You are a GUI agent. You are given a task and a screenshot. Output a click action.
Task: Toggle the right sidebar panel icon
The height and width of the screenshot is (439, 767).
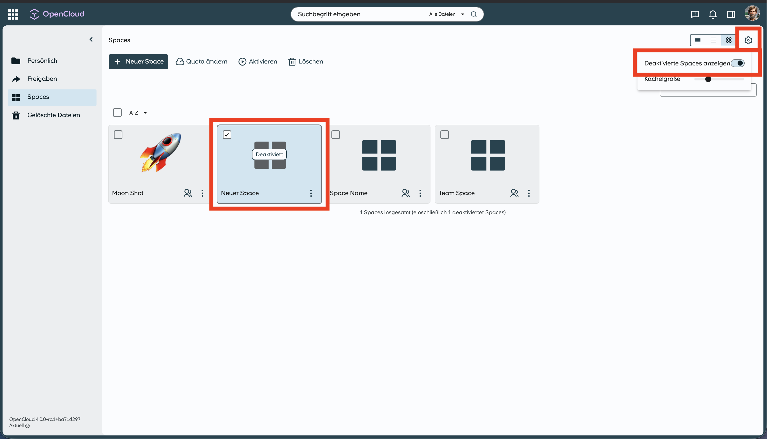click(731, 14)
